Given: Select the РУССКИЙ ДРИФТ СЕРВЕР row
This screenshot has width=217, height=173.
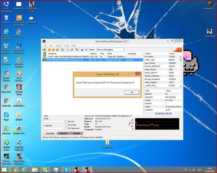Looking at the screenshot, I should pos(92,60).
